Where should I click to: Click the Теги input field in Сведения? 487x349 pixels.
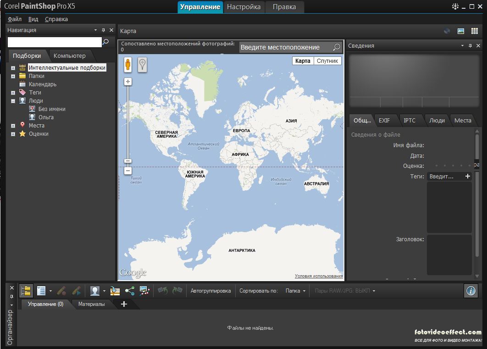[445, 177]
